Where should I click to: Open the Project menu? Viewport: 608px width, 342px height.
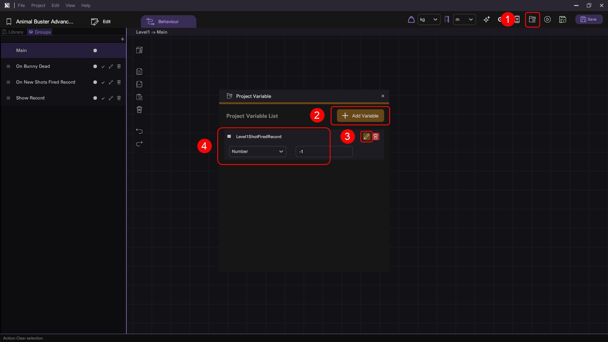click(x=38, y=5)
